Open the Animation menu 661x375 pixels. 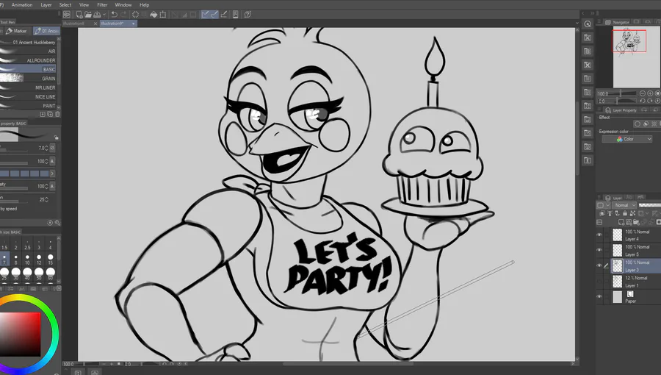click(22, 4)
